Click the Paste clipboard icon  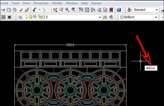[x=15, y=10]
